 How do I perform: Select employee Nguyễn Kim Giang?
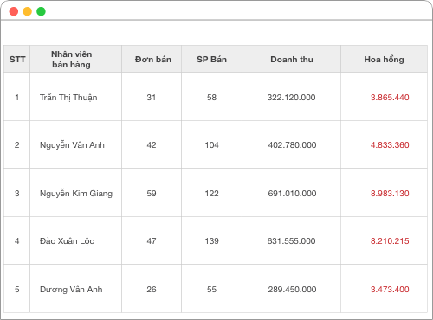(x=76, y=194)
